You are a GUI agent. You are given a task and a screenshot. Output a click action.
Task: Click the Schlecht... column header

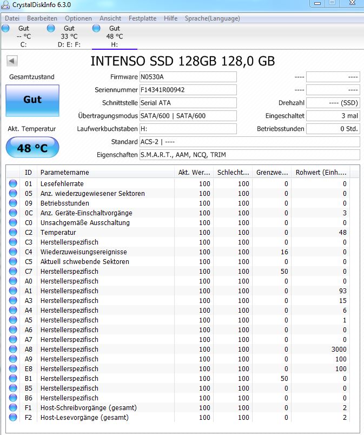point(233,172)
